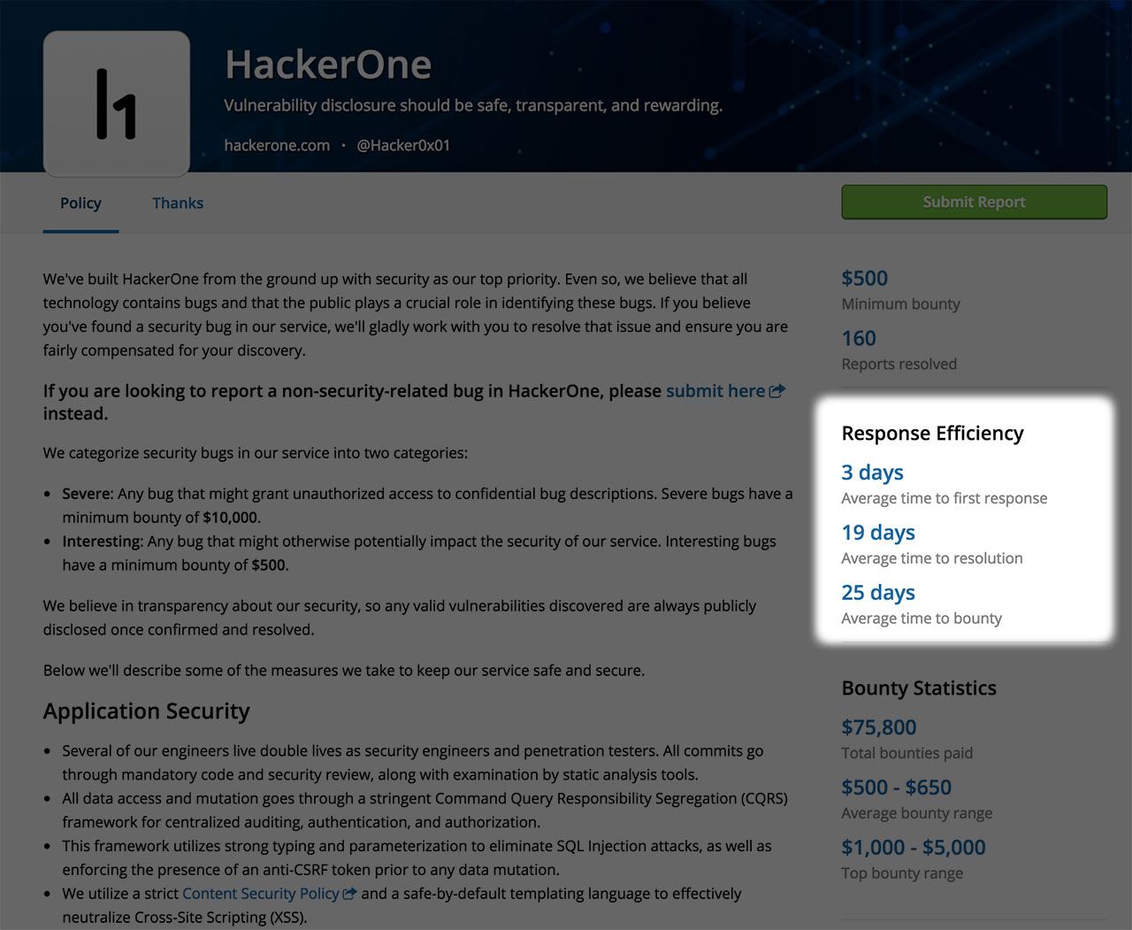Click the 19 days resolution time stat
Screen dimensions: 1132x930
tap(878, 533)
